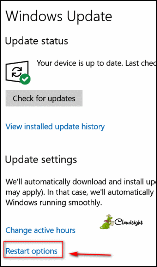This screenshot has height=267, width=157.
Task: Click the word 'Last' in status message
Action: coord(133,64)
